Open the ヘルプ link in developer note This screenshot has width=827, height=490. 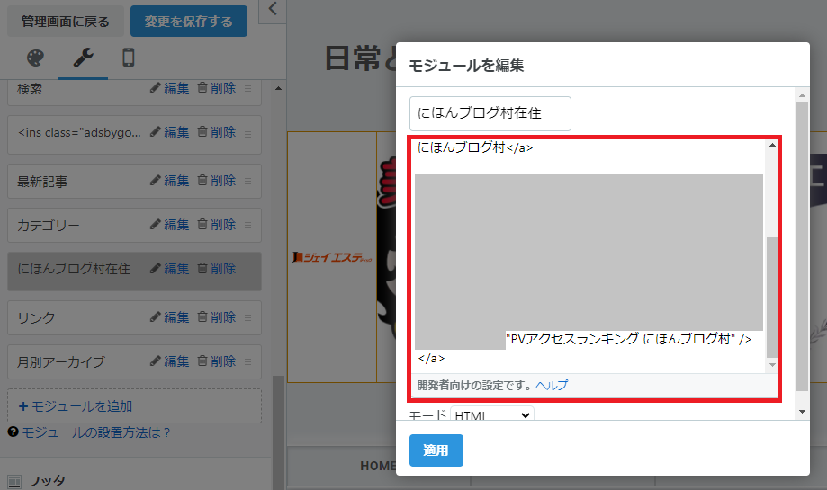pyautogui.click(x=552, y=385)
